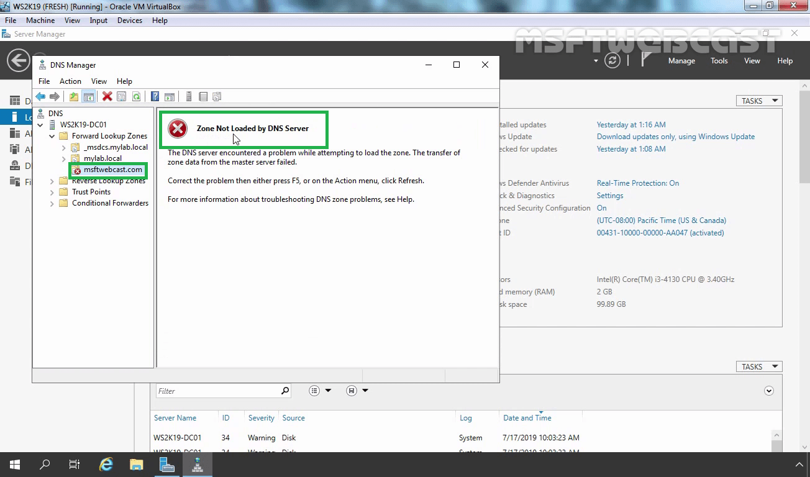Select the Reverse Lookup Zones folder
The height and width of the screenshot is (477, 810).
click(109, 181)
